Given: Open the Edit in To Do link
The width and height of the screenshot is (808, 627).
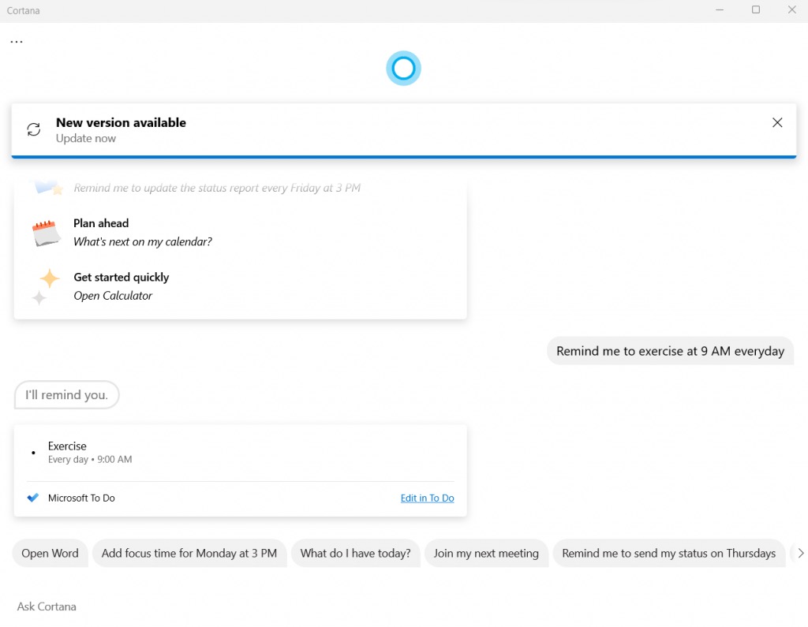Looking at the screenshot, I should (427, 498).
